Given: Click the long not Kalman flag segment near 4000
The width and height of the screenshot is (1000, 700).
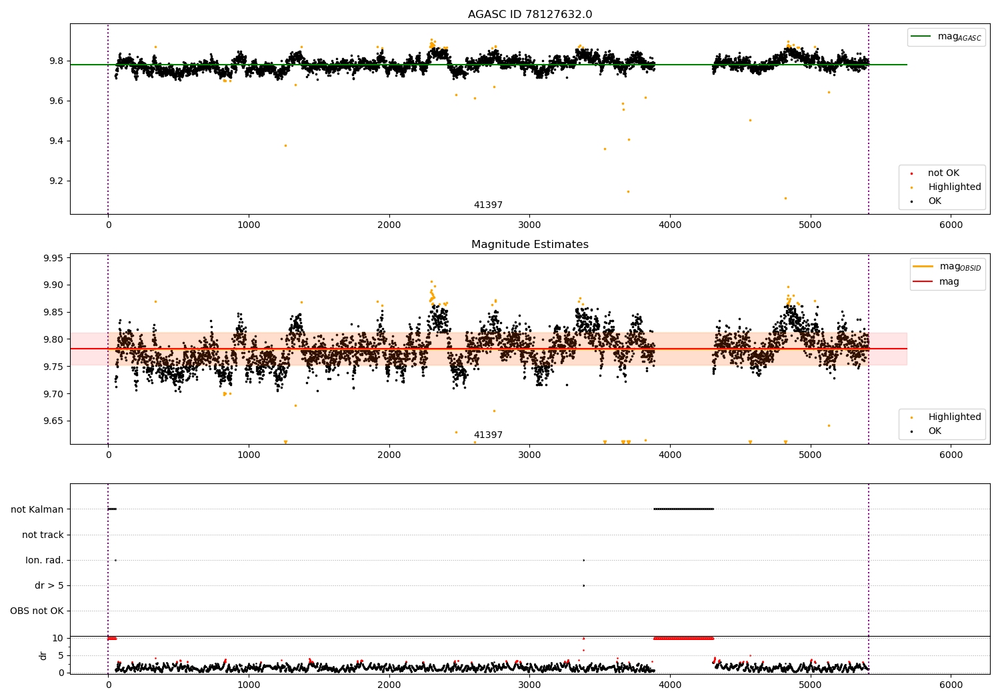Looking at the screenshot, I should (683, 509).
